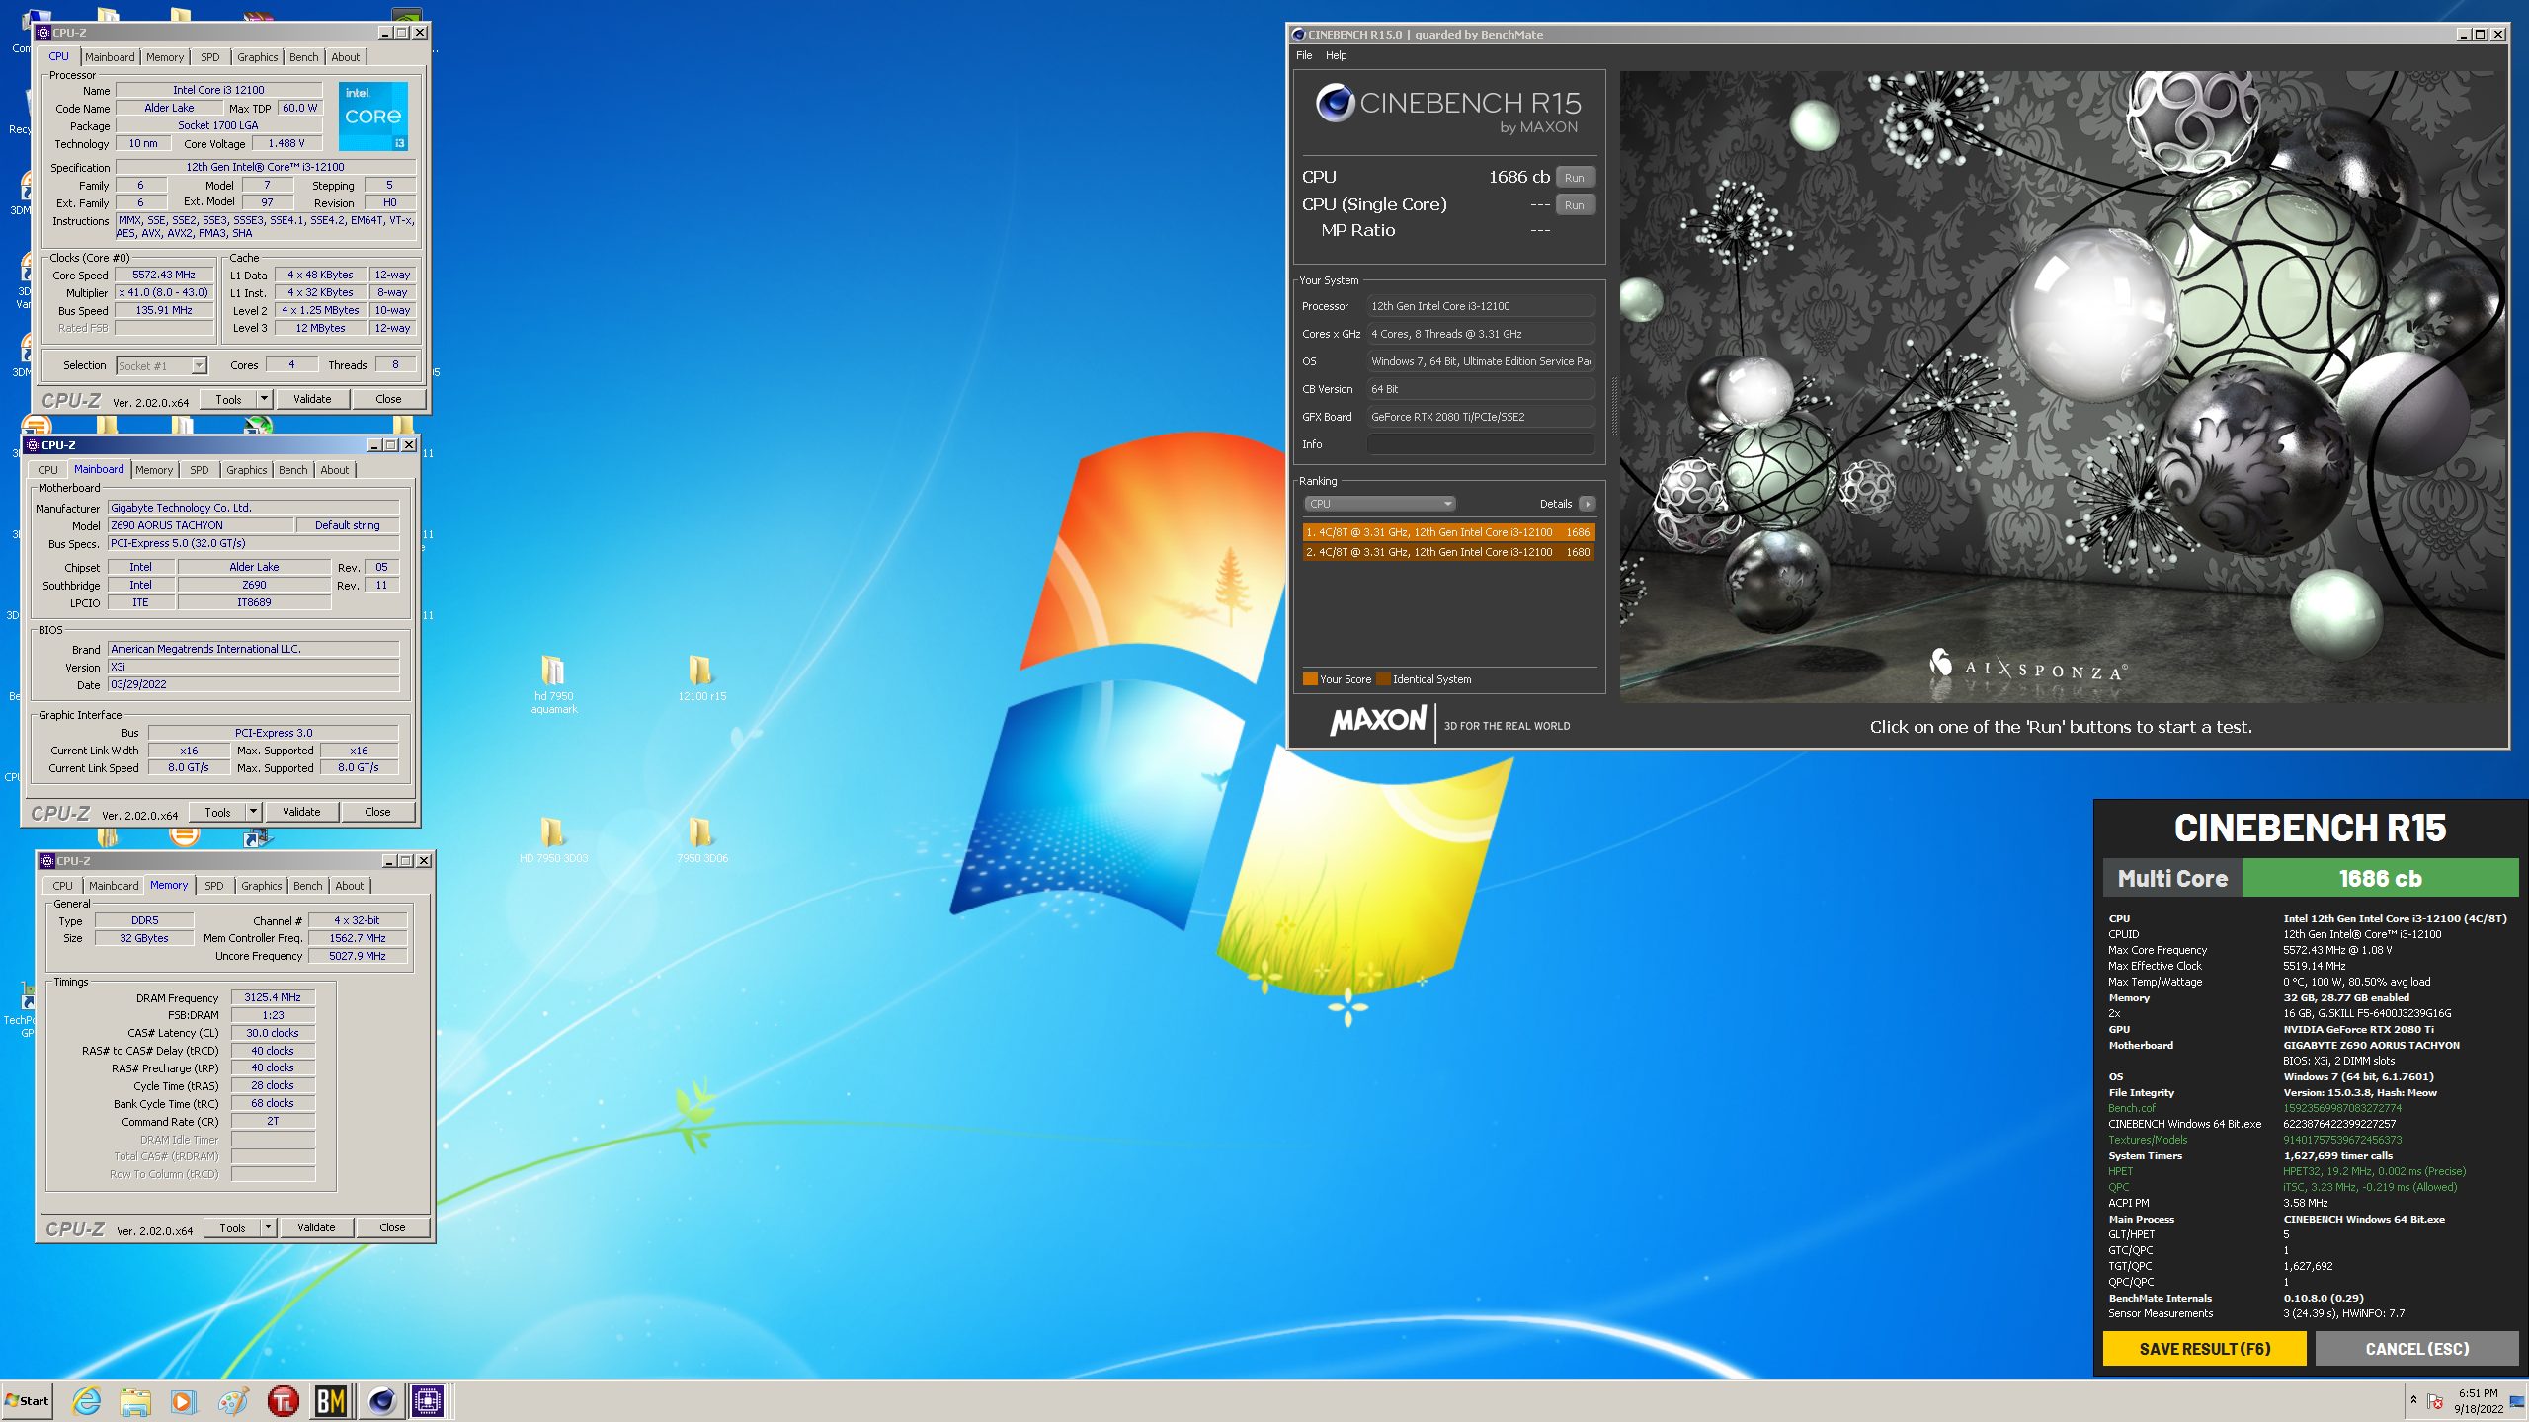Open the Tools dropdown arrow in CPU-Z CPU window

tap(264, 399)
